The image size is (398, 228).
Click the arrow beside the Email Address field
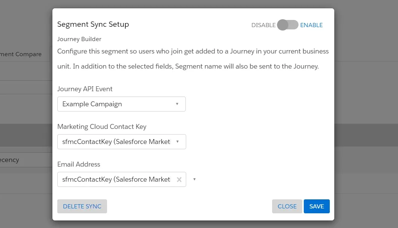pos(194,179)
